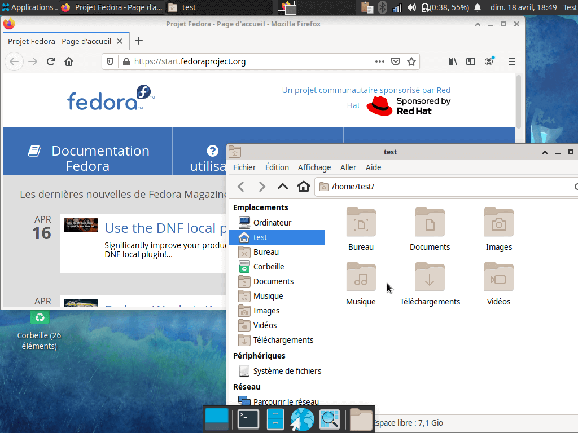The height and width of the screenshot is (433, 578).
Task: Open a new Firefox tab
Action: point(139,41)
